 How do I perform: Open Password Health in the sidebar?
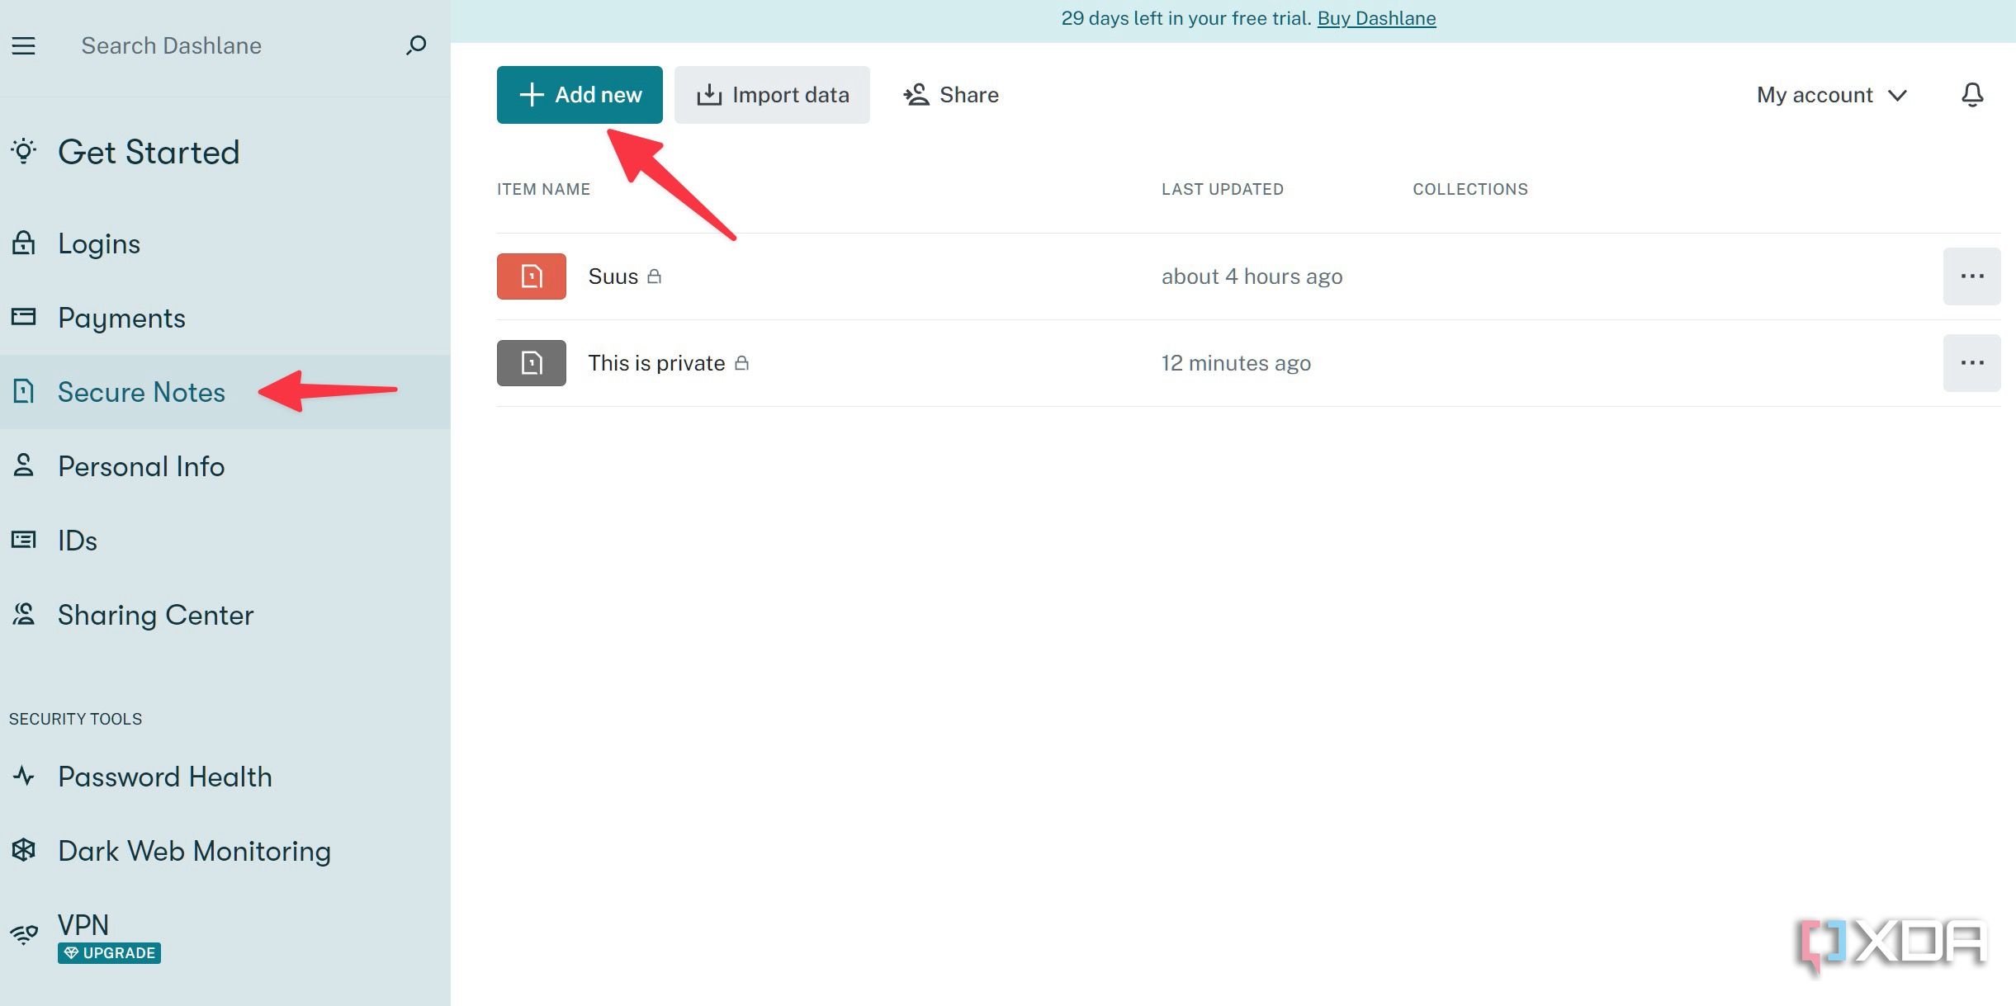tap(164, 777)
